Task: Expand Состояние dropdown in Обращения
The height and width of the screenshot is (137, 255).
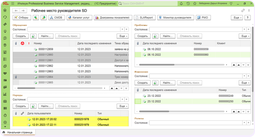Action: click(122, 29)
